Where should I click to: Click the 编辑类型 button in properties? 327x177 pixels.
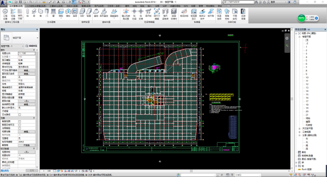tap(31, 46)
